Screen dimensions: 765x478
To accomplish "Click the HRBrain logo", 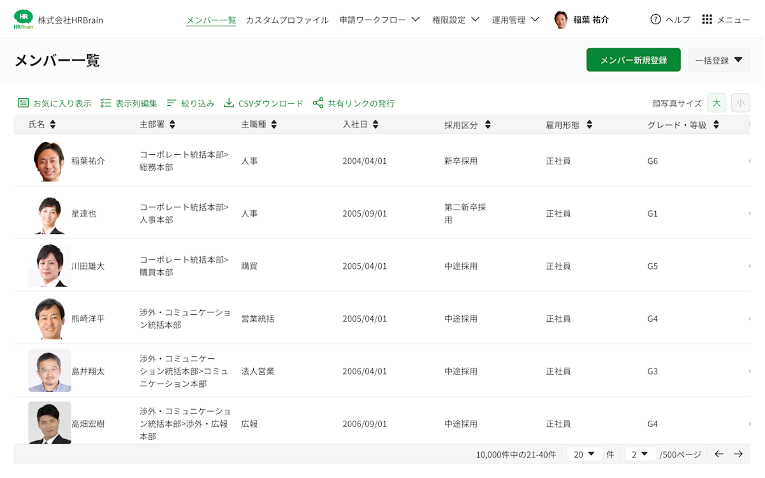I will click(x=24, y=19).
